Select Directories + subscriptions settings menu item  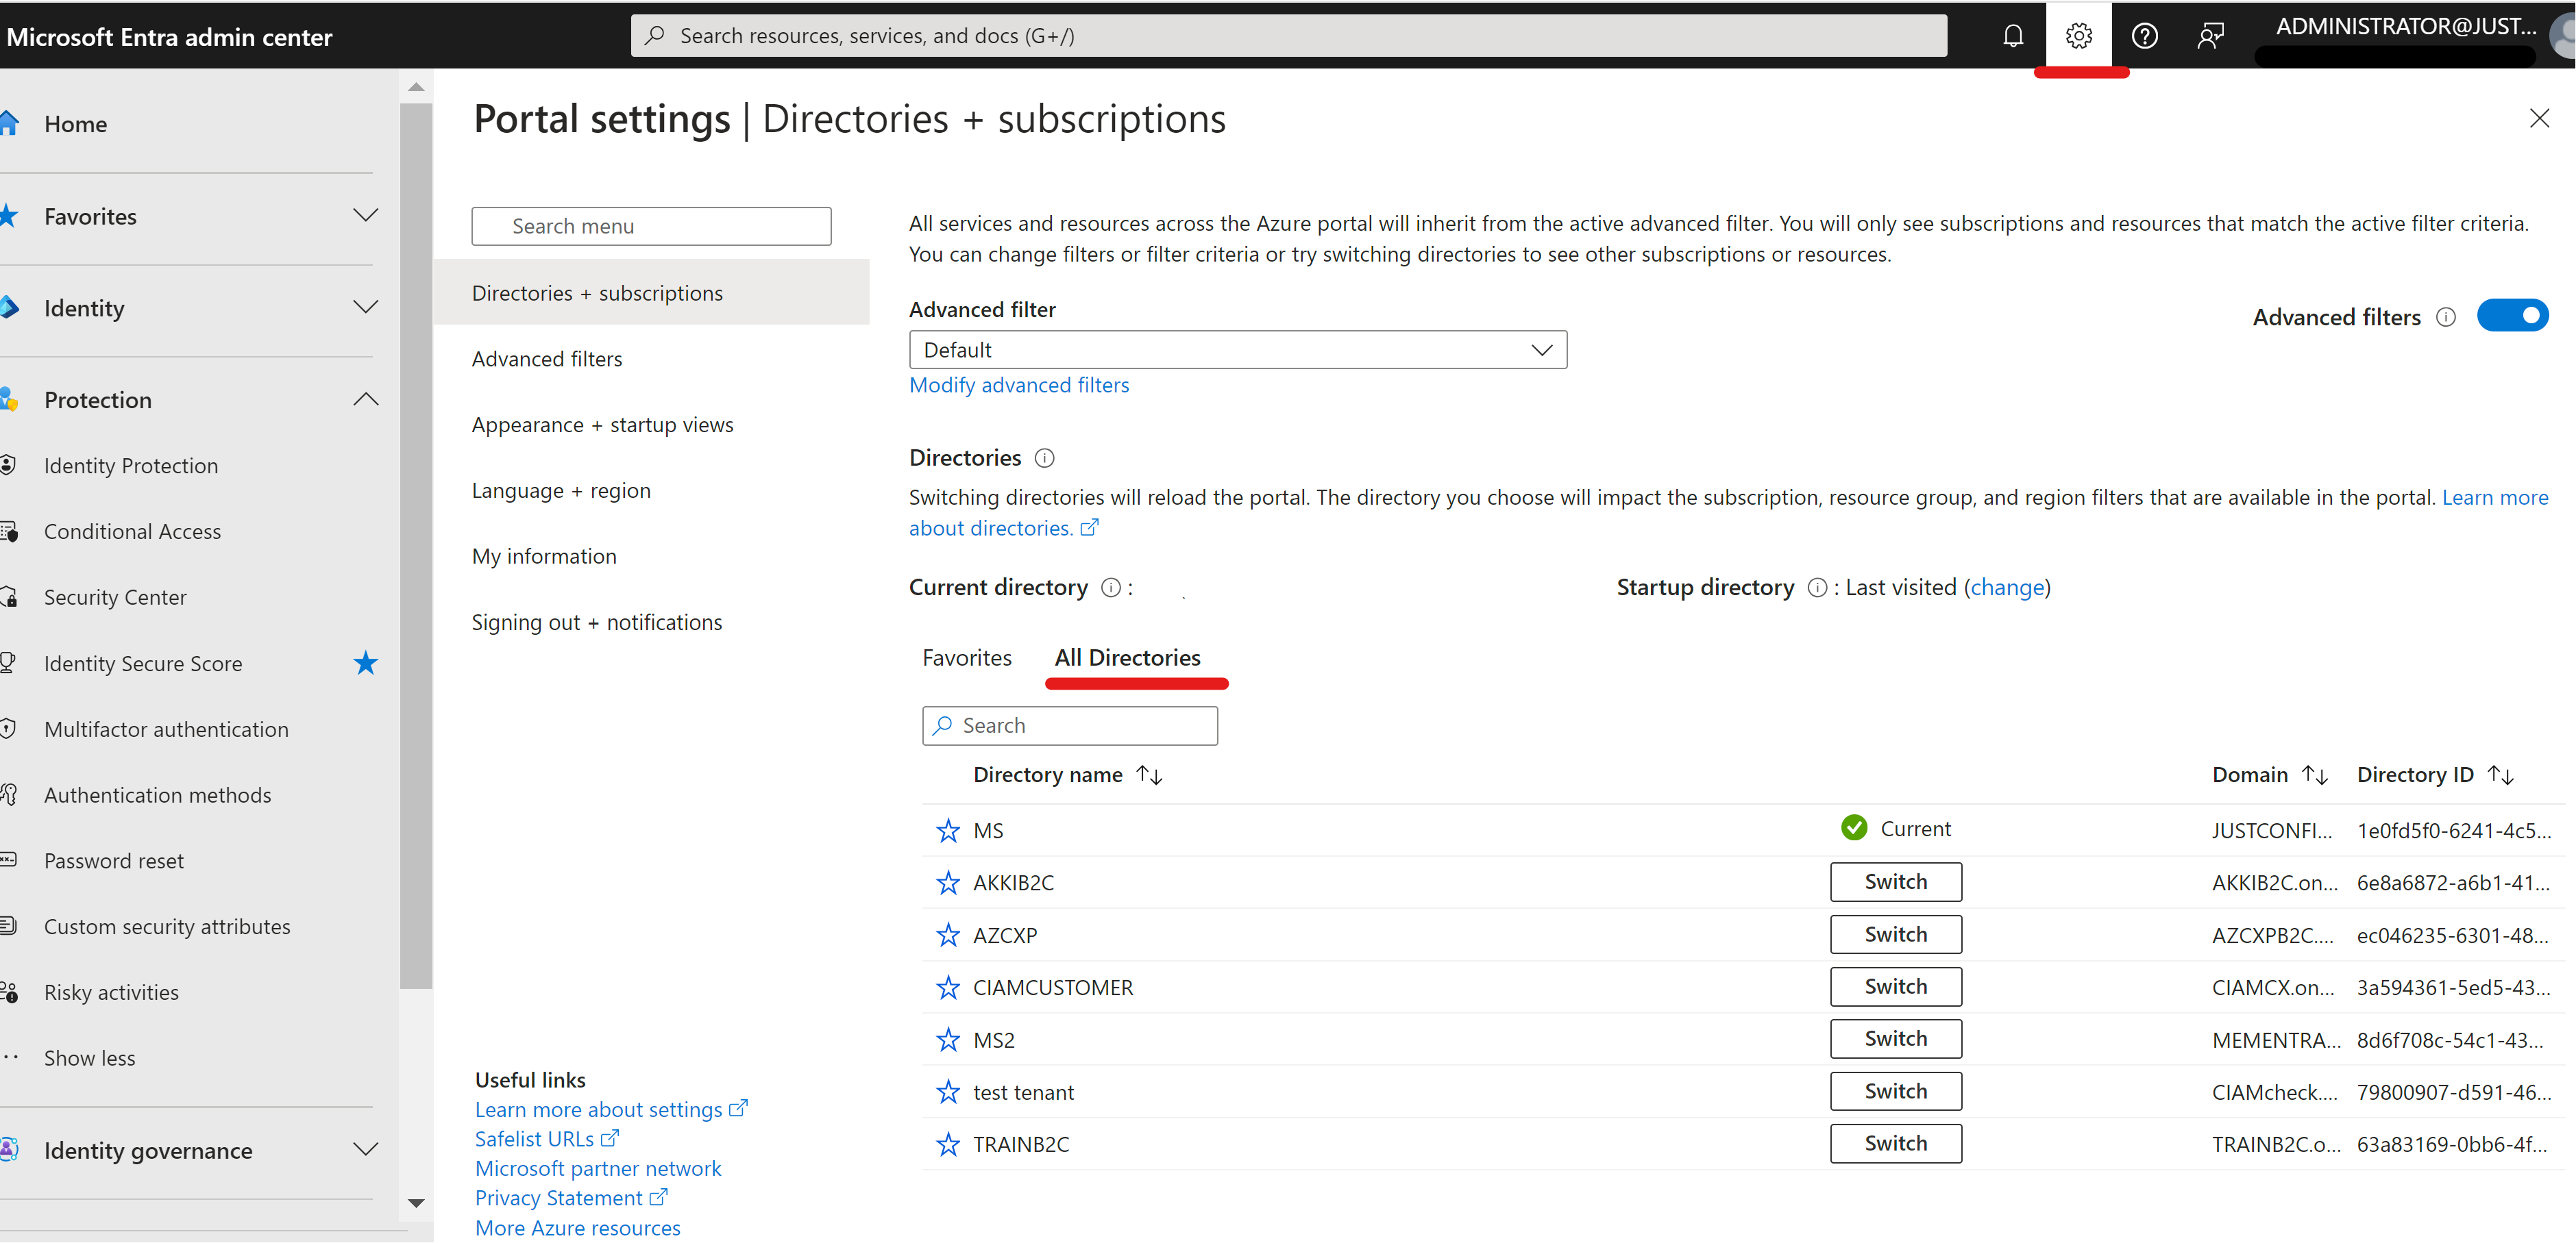[x=651, y=292]
